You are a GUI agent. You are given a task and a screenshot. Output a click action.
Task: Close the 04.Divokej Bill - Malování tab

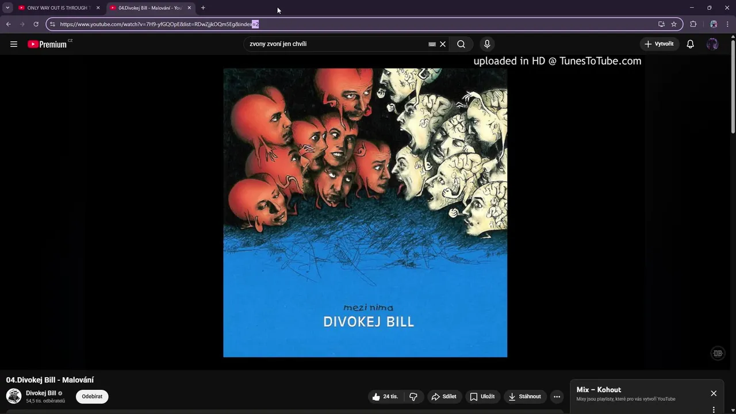[189, 8]
